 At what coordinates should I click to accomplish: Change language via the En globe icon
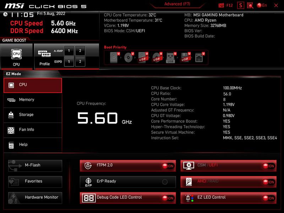[262, 5]
